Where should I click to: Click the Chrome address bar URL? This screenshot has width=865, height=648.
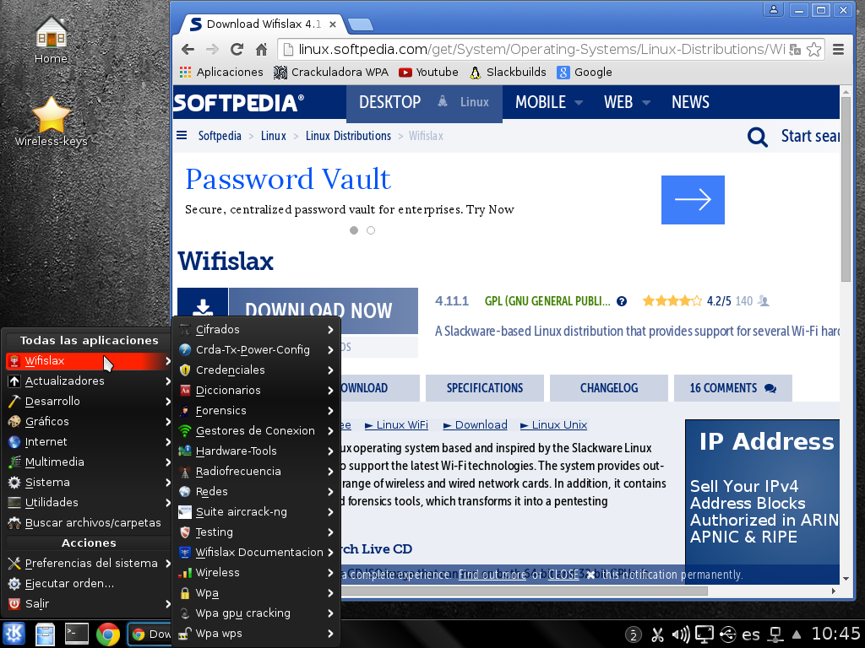541,50
